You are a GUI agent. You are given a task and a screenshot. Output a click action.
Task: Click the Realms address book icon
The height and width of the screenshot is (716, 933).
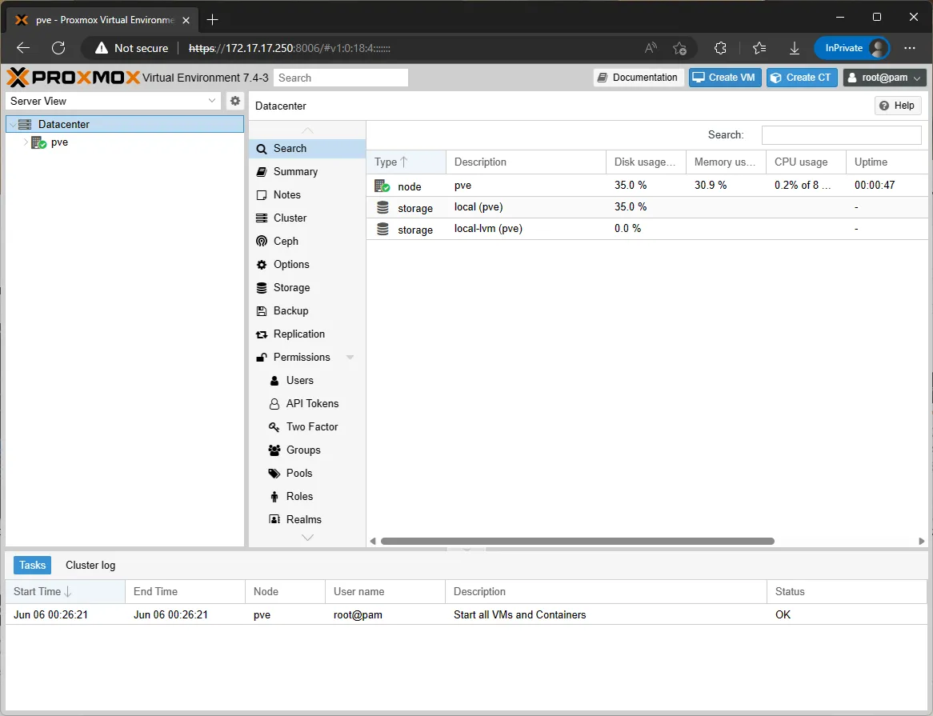coord(274,520)
